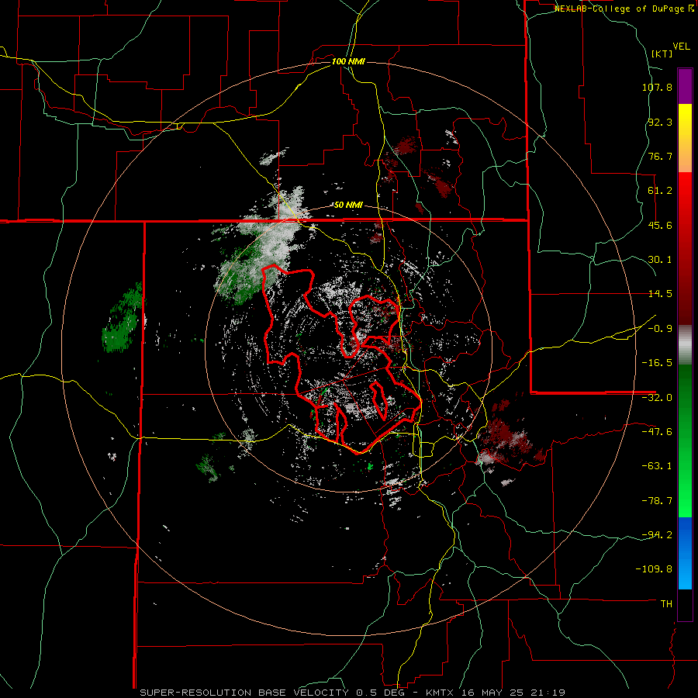Screen dimensions: 698x698
Task: Click the 30.1 legend value
Action: [660, 260]
